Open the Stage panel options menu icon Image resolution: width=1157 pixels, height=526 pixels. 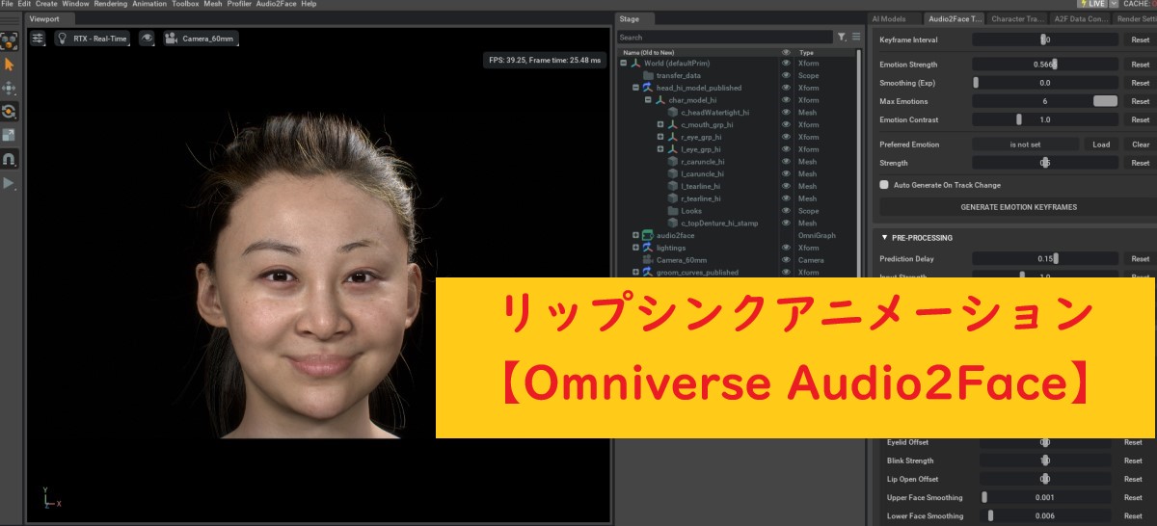(855, 38)
